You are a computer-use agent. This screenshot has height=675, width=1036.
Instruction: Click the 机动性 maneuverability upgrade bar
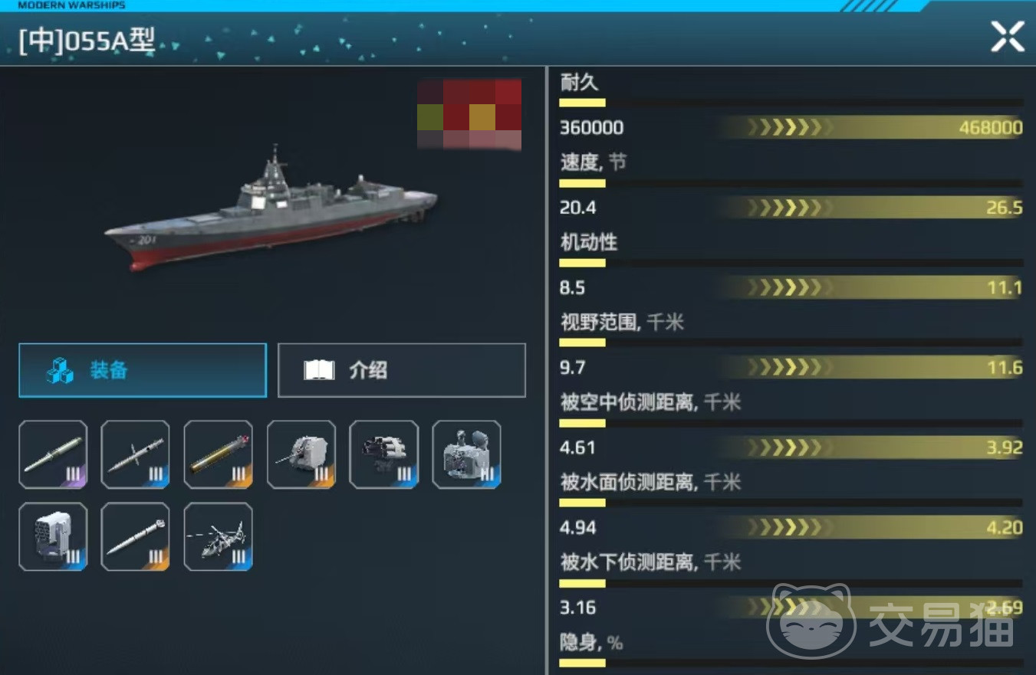pos(870,287)
